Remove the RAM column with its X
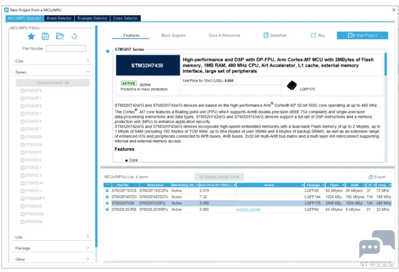The width and height of the screenshot is (399, 272). click(x=365, y=185)
